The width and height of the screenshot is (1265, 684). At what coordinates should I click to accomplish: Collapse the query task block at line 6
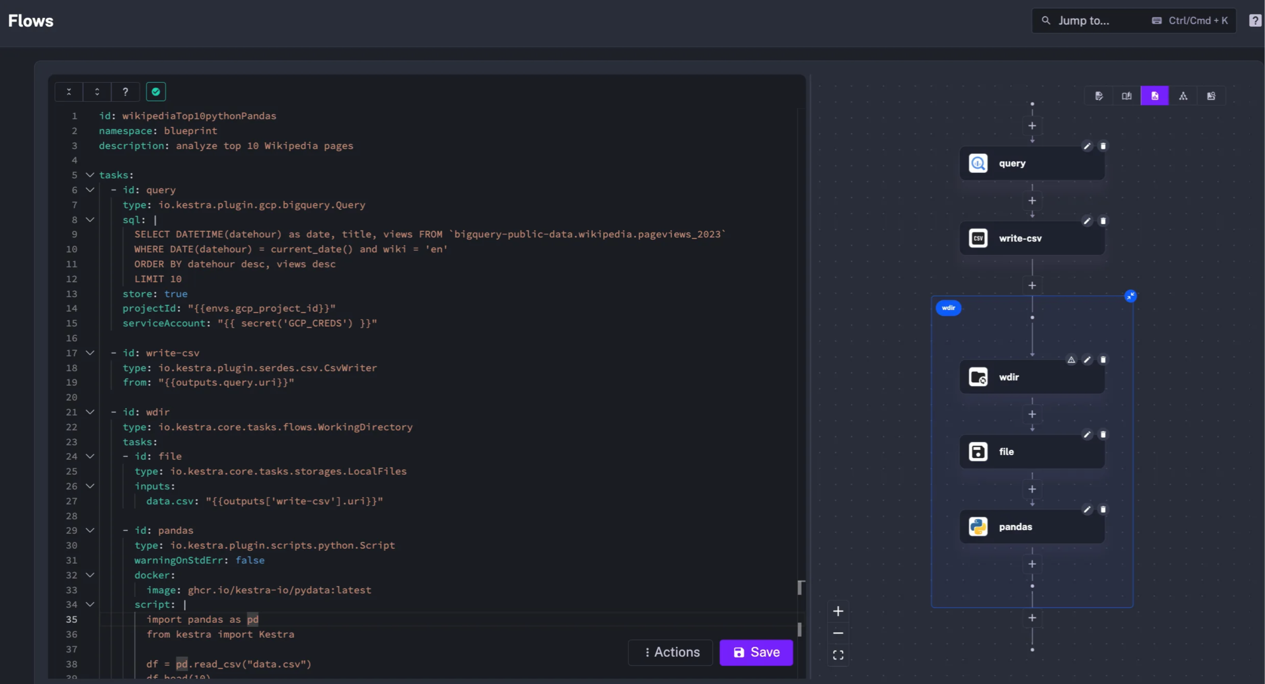click(x=90, y=190)
